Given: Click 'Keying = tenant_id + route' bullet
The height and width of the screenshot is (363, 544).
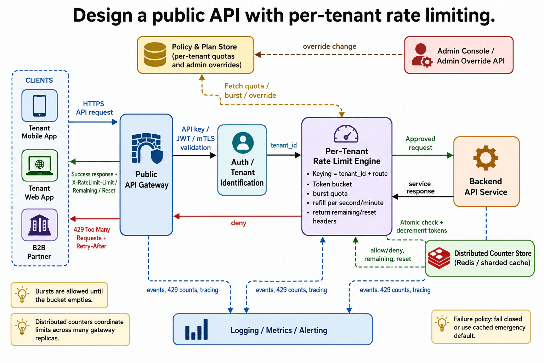Looking at the screenshot, I should click(x=350, y=174).
